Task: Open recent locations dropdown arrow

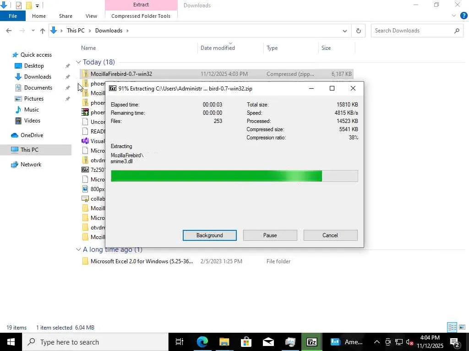Action: (33, 31)
